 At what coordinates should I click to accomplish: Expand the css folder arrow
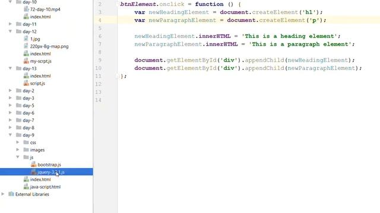point(18,142)
